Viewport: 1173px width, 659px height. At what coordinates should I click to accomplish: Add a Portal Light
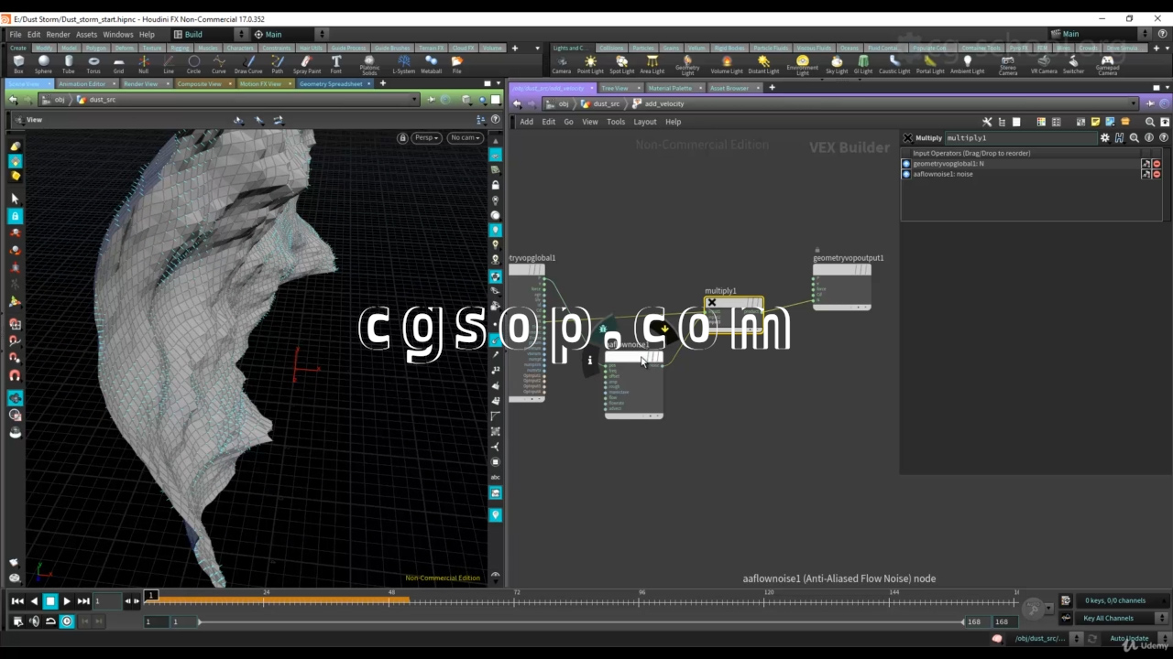pyautogui.click(x=930, y=65)
